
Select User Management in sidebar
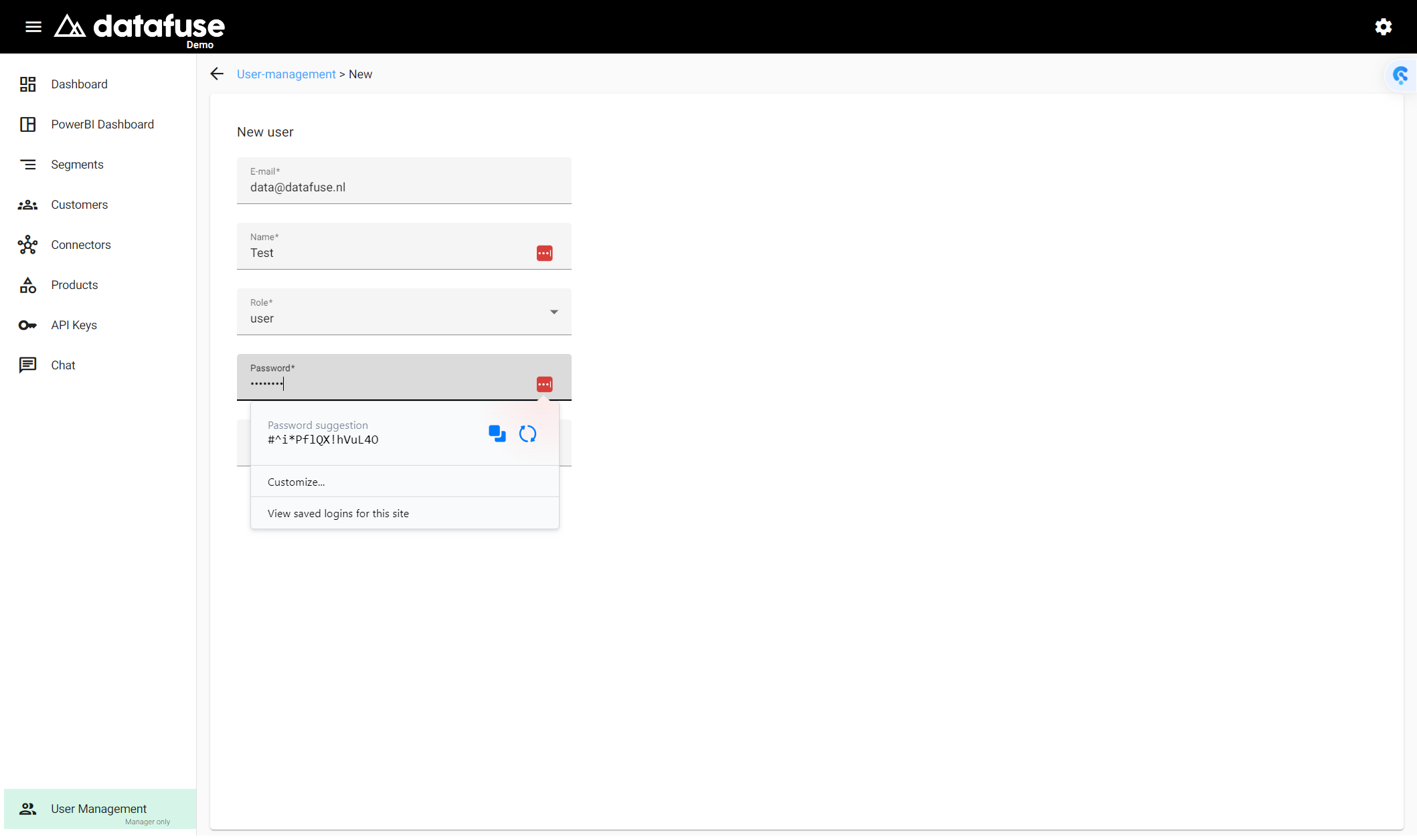pos(100,809)
